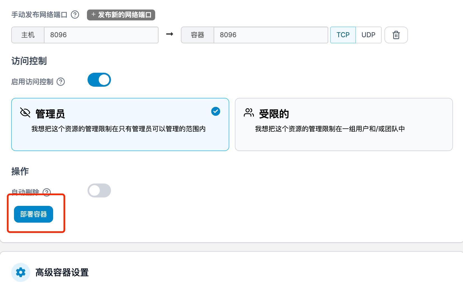Viewport: 463px width, 292px height.
Task: Select the 受限的 access option
Action: coord(343,124)
